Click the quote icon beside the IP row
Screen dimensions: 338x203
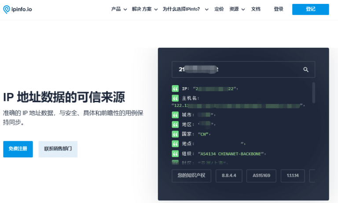click(175, 89)
